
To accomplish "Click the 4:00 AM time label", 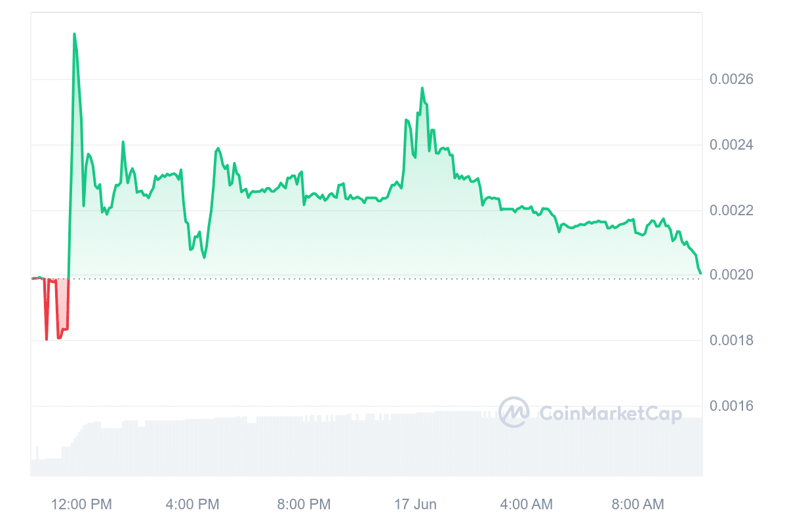I will (x=526, y=504).
